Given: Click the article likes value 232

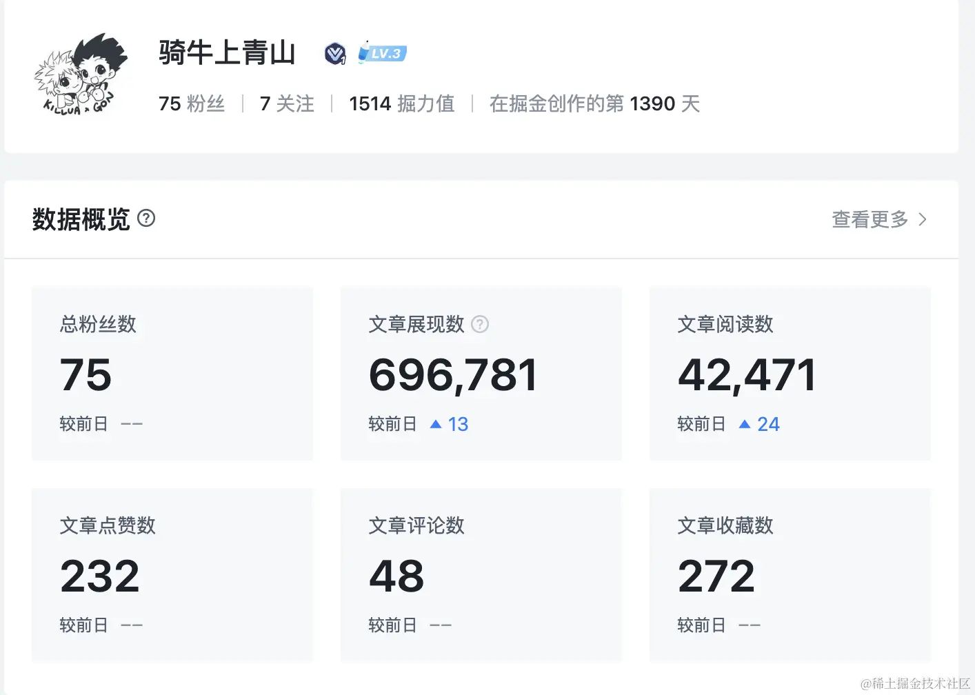Looking at the screenshot, I should click(x=100, y=576).
